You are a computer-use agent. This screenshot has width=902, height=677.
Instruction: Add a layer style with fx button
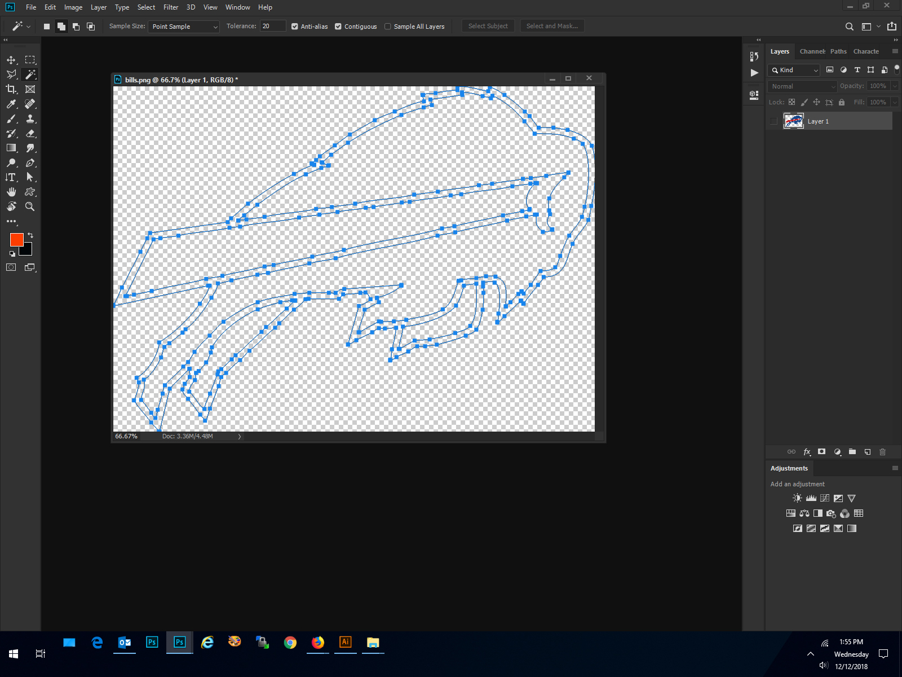pyautogui.click(x=807, y=452)
